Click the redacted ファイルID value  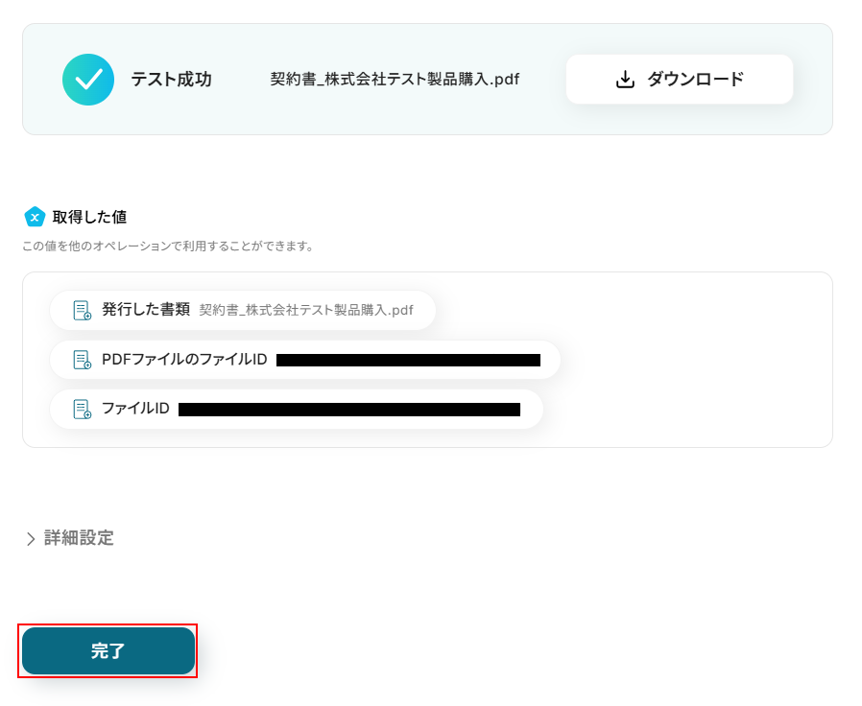click(349, 410)
